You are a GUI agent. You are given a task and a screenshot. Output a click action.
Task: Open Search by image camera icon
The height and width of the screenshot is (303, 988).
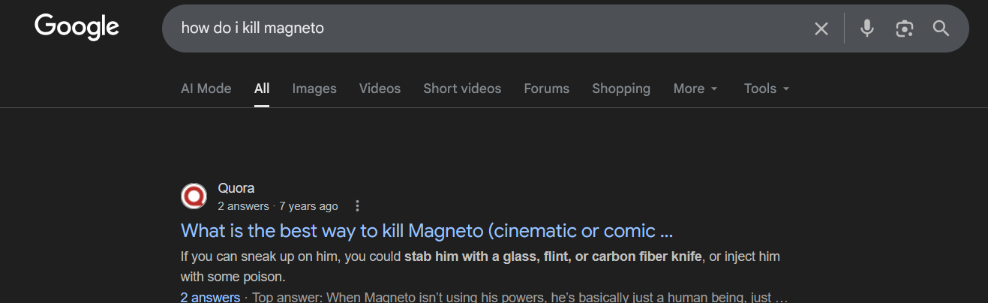tap(904, 28)
